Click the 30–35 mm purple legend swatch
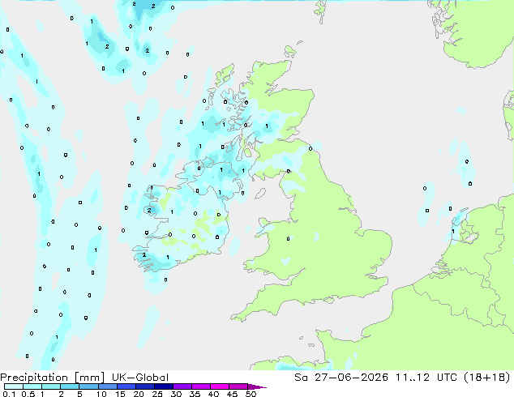This screenshot has height=397, width=514. pos(182,386)
